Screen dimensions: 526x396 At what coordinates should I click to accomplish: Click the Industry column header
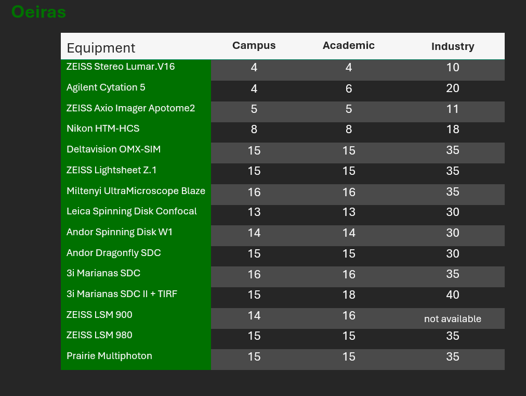pyautogui.click(x=452, y=46)
